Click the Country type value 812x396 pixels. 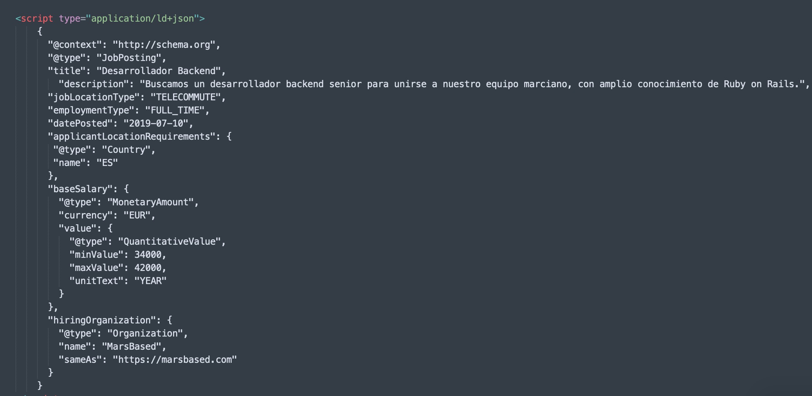126,150
